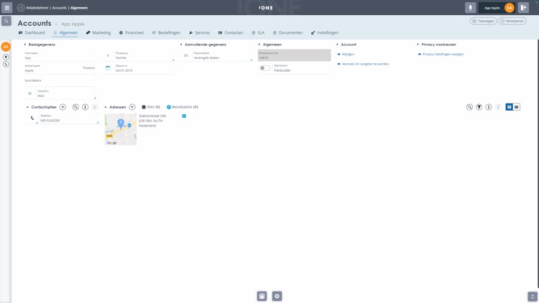
Task: Click the Toevoegen button
Action: click(484, 21)
